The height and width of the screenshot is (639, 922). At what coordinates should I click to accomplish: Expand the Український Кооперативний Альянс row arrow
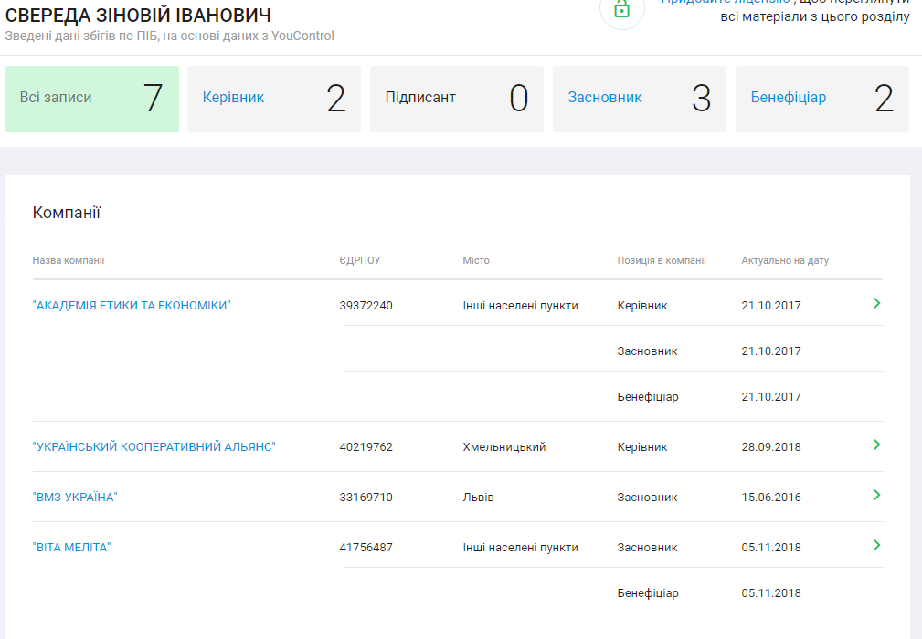click(876, 445)
